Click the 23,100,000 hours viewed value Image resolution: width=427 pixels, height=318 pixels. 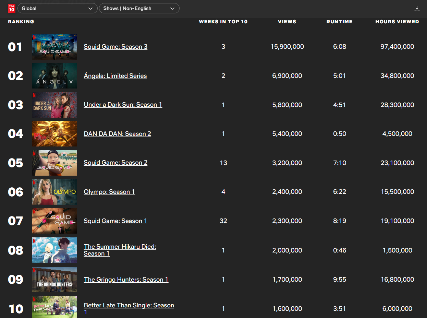[x=397, y=163]
